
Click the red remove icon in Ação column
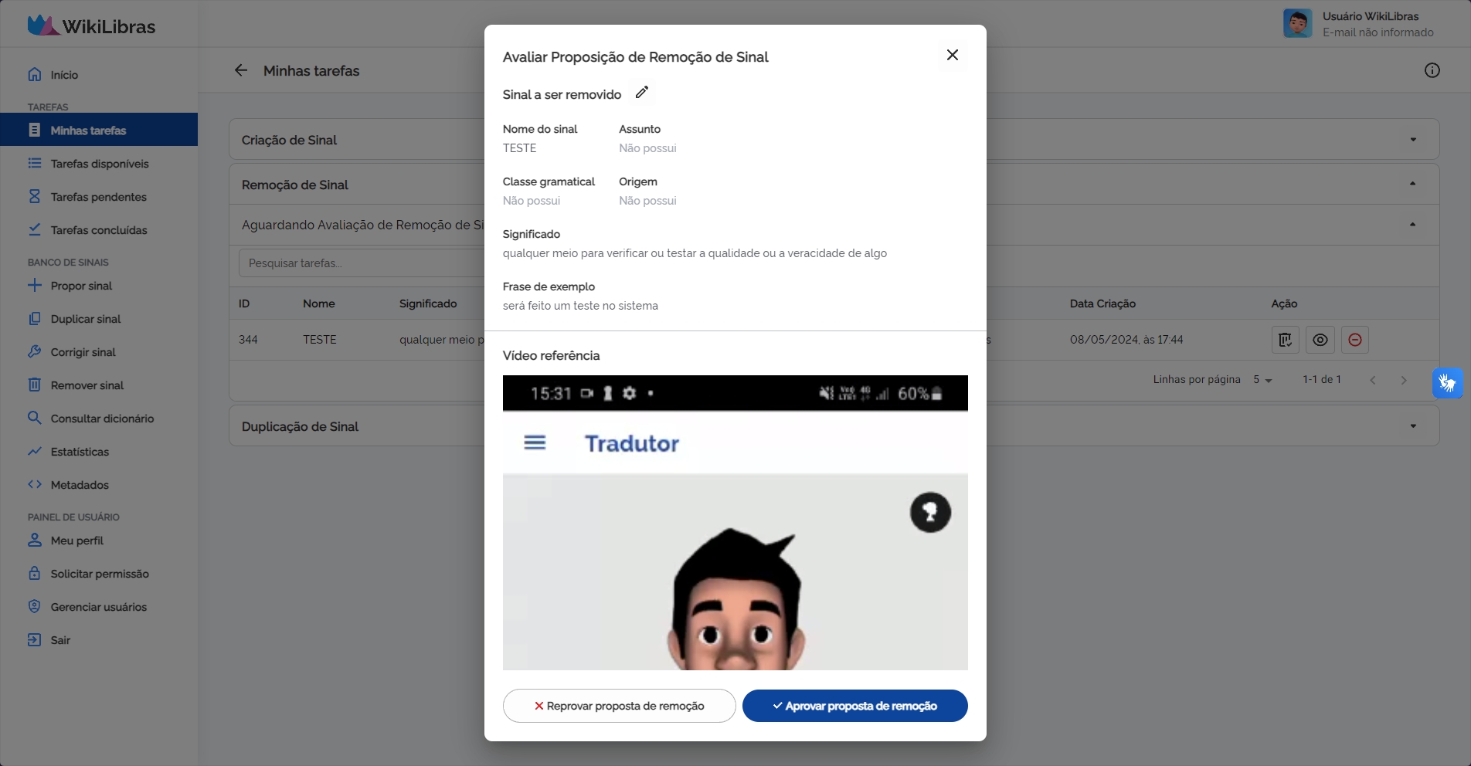coord(1354,340)
